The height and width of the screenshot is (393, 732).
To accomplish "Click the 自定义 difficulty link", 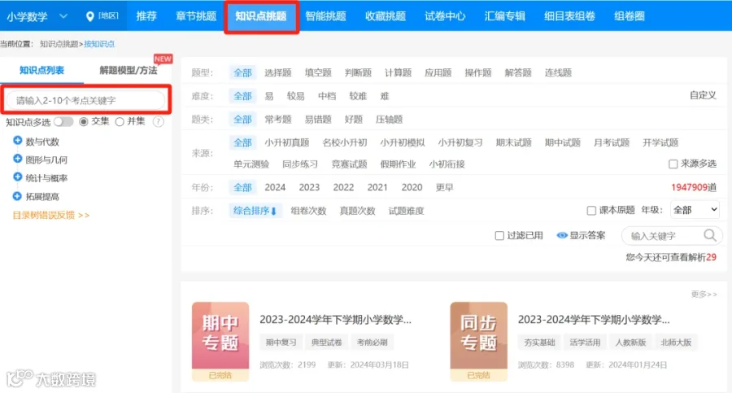I will (x=703, y=95).
